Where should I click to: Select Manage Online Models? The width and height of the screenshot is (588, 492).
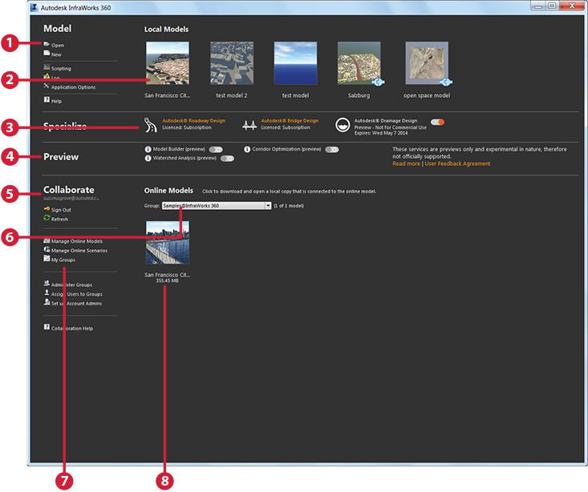[x=77, y=241]
